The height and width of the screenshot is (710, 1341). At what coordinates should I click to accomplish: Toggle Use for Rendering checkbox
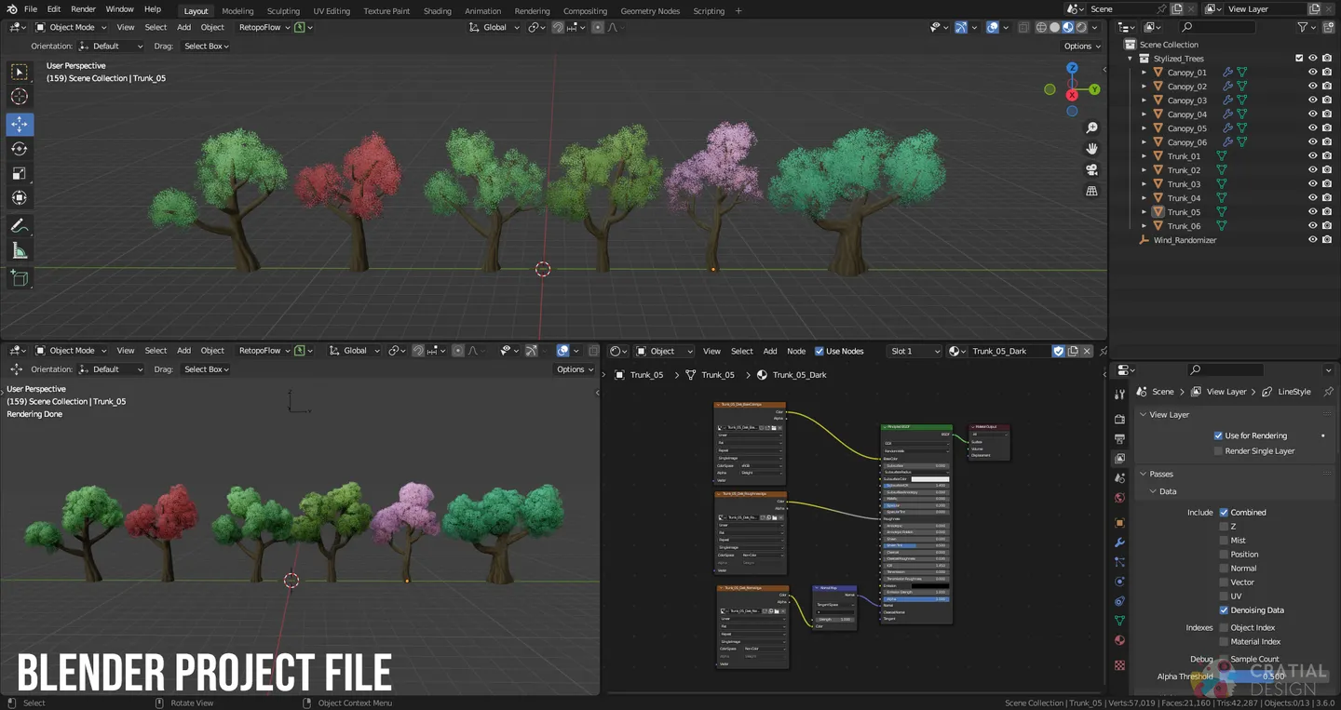coord(1218,435)
